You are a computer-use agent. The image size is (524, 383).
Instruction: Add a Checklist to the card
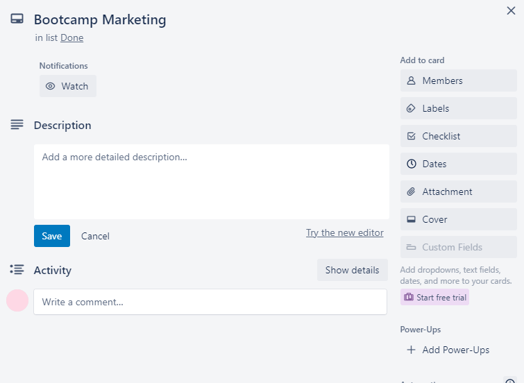click(x=459, y=136)
